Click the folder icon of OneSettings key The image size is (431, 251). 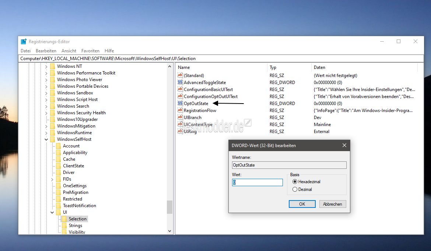coord(58,185)
